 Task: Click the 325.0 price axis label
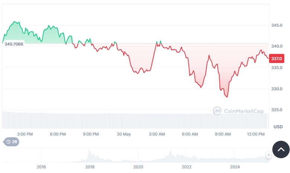tap(277, 110)
